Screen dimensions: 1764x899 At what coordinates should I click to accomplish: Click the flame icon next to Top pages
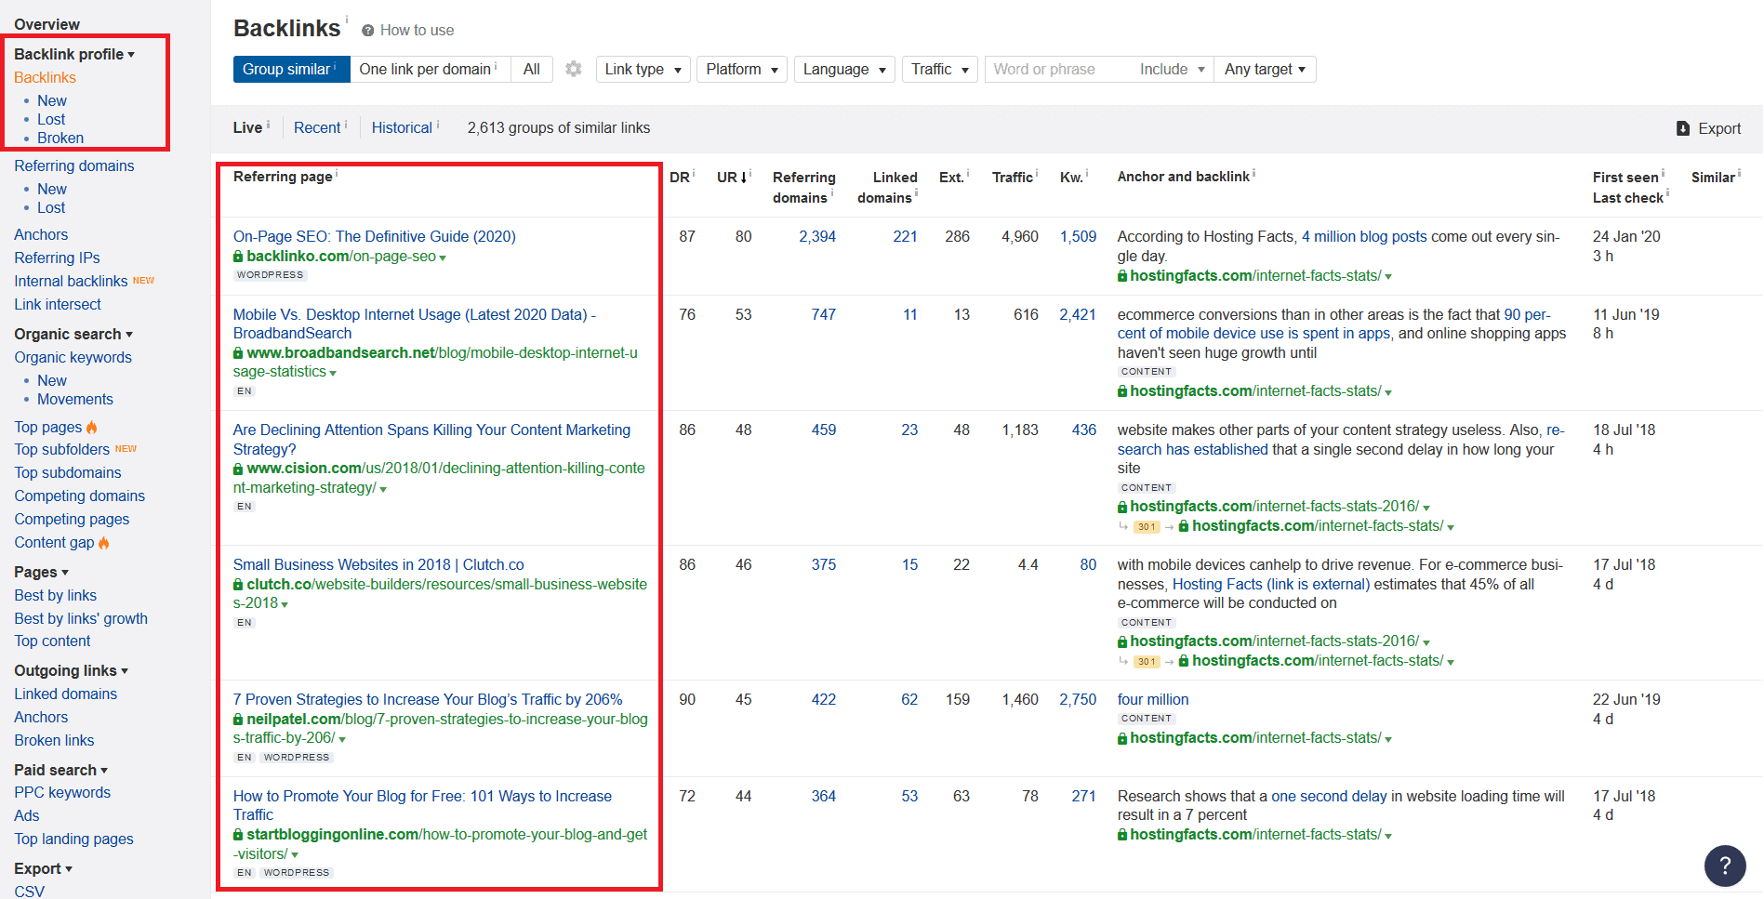coord(92,427)
